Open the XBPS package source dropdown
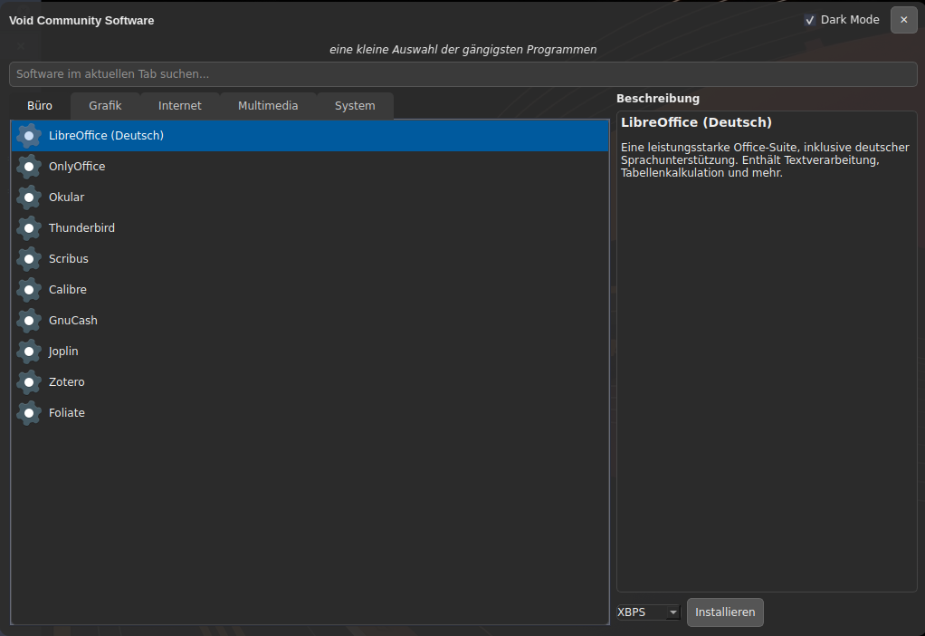Screen dimensions: 925x636 coord(648,612)
